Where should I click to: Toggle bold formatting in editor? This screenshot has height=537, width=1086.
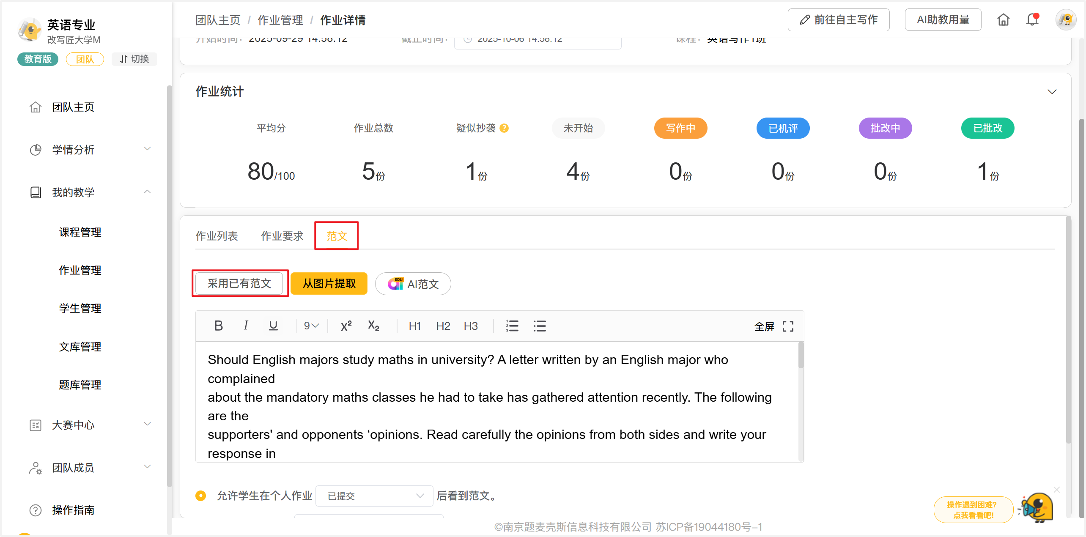click(218, 326)
